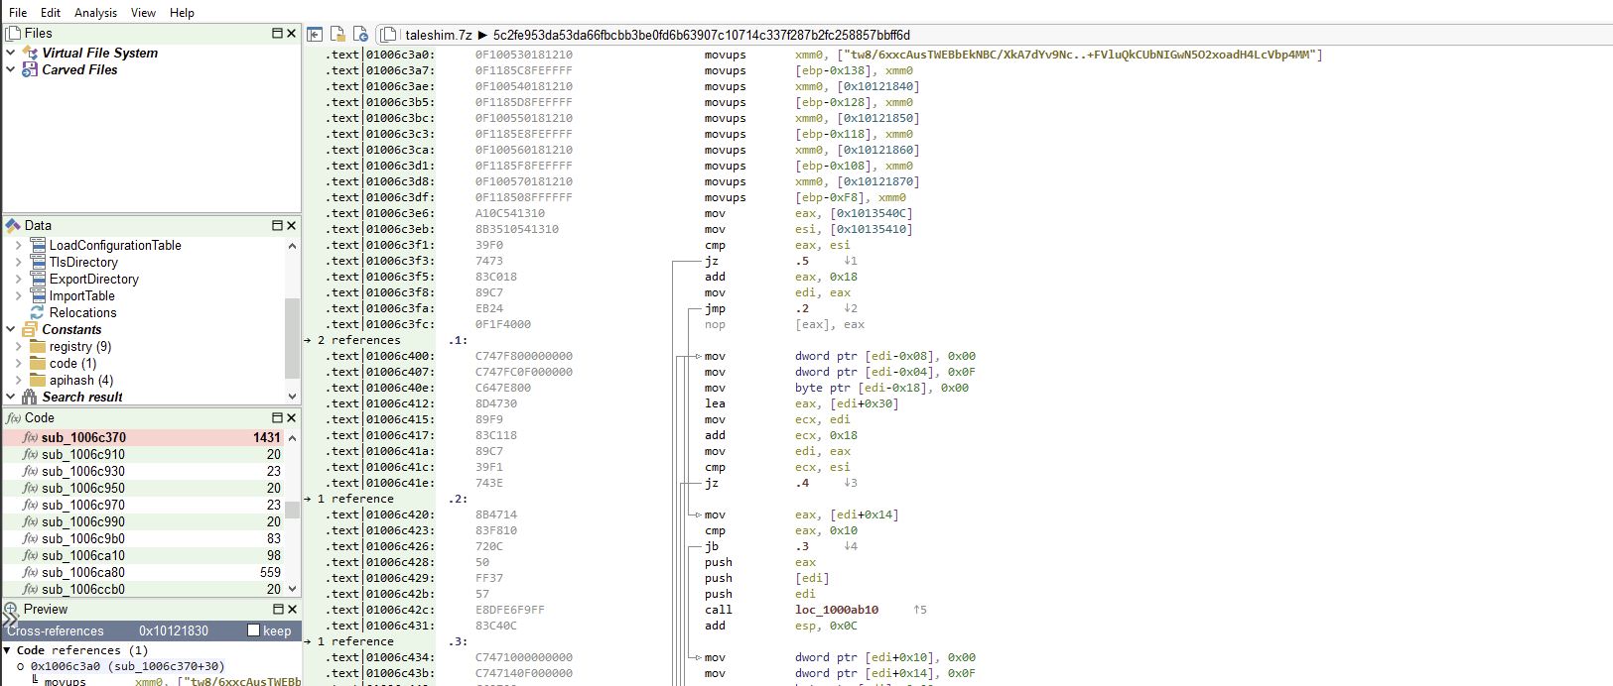Select the TlsDirectory structure icon
The height and width of the screenshot is (686, 1613).
38,262
